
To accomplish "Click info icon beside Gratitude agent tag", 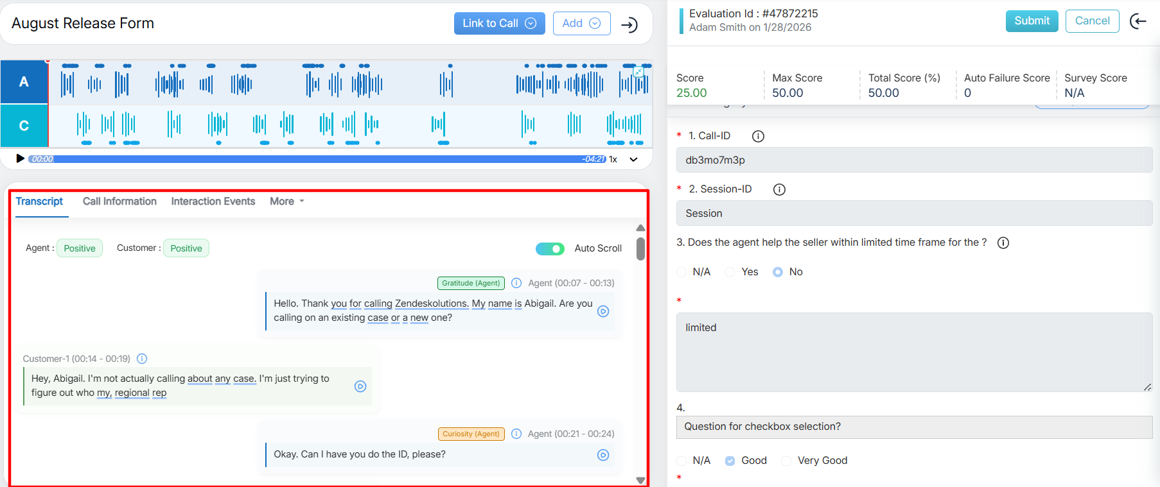I will pyautogui.click(x=516, y=283).
